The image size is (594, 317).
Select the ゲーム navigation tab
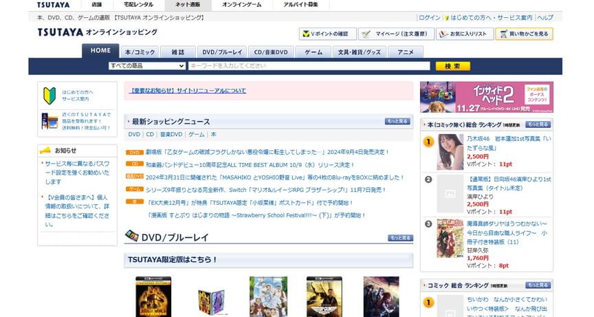(313, 52)
